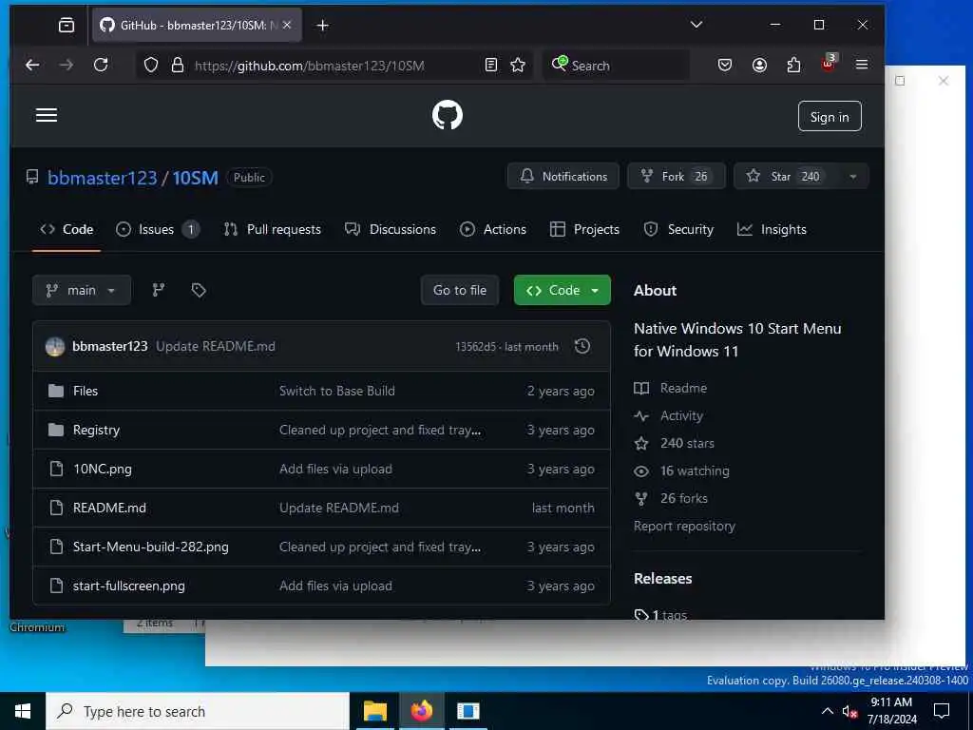Open the README.md file

coord(110,508)
